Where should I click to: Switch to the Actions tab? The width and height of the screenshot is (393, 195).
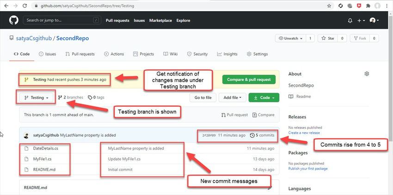tap(114, 54)
